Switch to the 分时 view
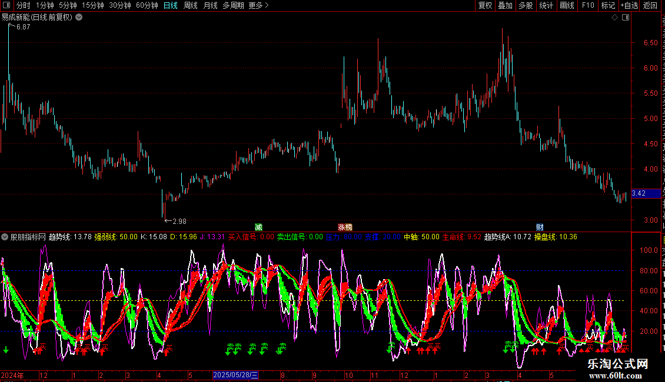Image resolution: width=665 pixels, height=382 pixels. [x=24, y=5]
